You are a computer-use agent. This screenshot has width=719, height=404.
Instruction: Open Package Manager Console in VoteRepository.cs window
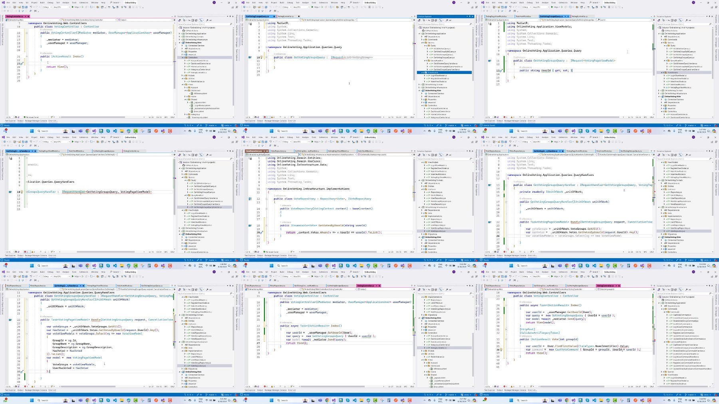[276, 255]
